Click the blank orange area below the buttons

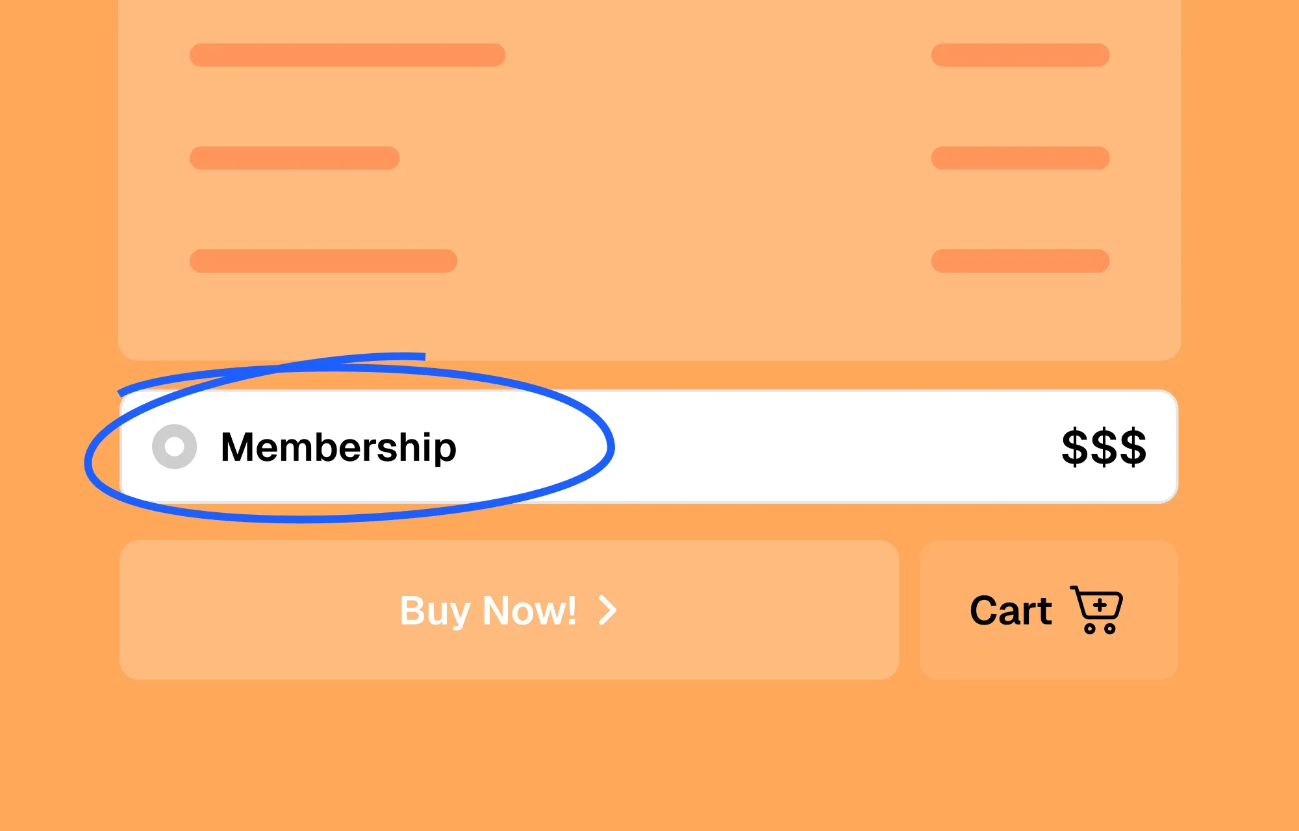coord(649,753)
